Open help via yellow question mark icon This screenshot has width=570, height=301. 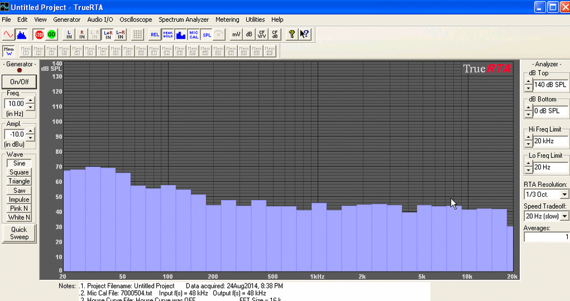click(x=291, y=35)
